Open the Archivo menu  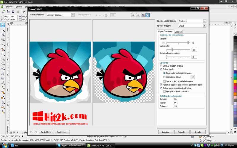[9, 7]
